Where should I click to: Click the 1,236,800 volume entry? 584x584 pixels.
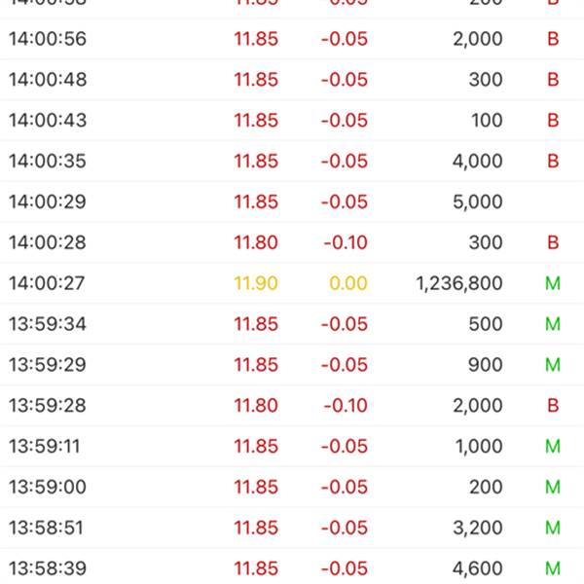pos(459,283)
